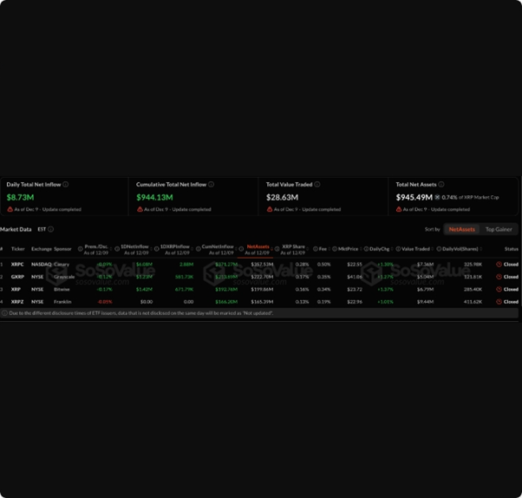Click clock status icon in XRPC row
The image size is (522, 498).
point(499,264)
